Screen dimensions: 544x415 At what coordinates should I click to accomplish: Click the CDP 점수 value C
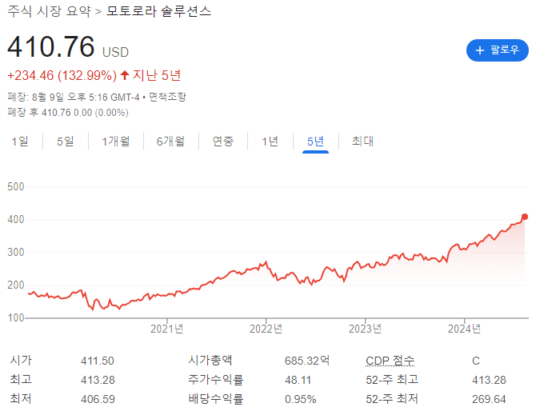[476, 361]
